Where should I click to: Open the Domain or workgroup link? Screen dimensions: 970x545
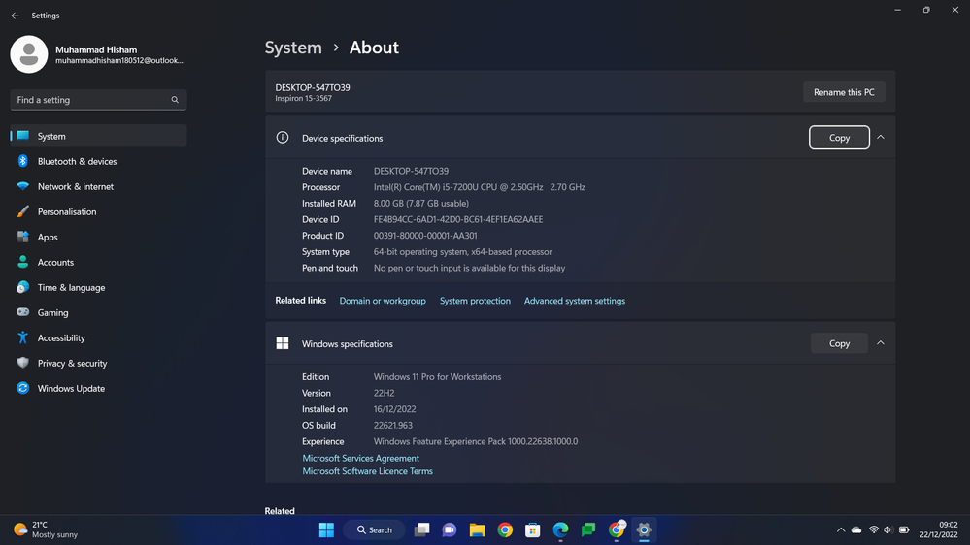(383, 301)
